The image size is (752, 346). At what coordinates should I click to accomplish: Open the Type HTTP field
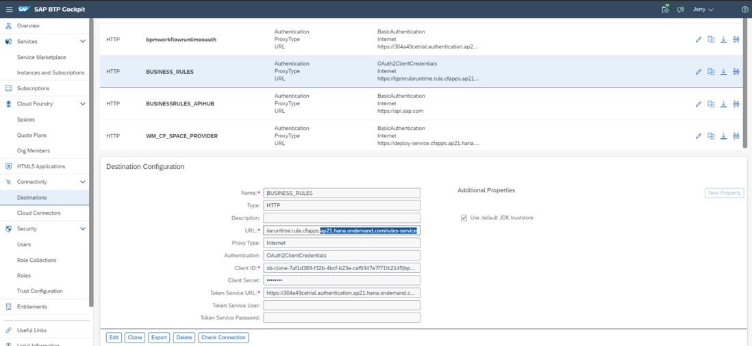coord(342,205)
